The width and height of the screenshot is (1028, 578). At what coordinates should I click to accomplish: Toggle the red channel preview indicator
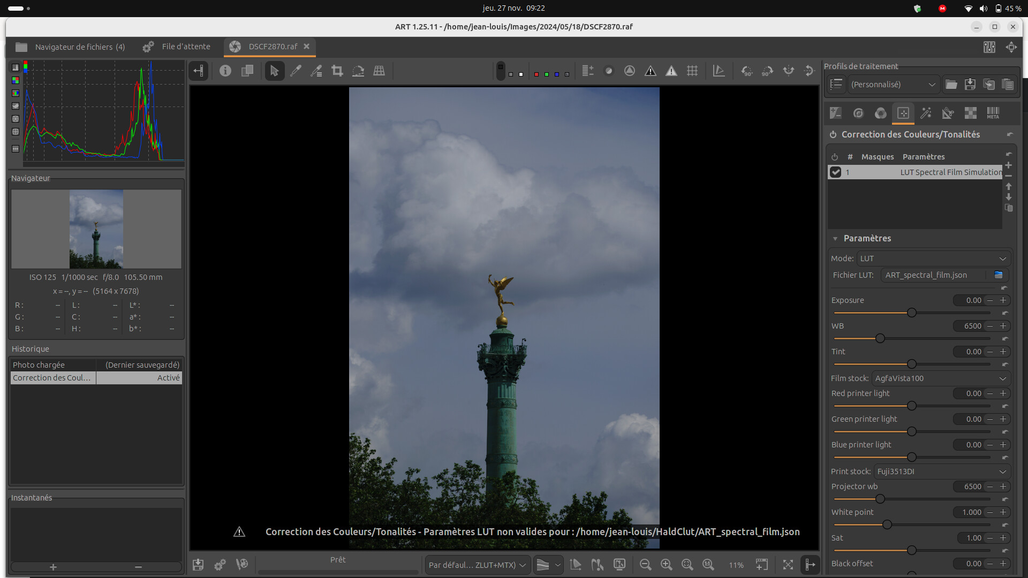[x=536, y=74]
